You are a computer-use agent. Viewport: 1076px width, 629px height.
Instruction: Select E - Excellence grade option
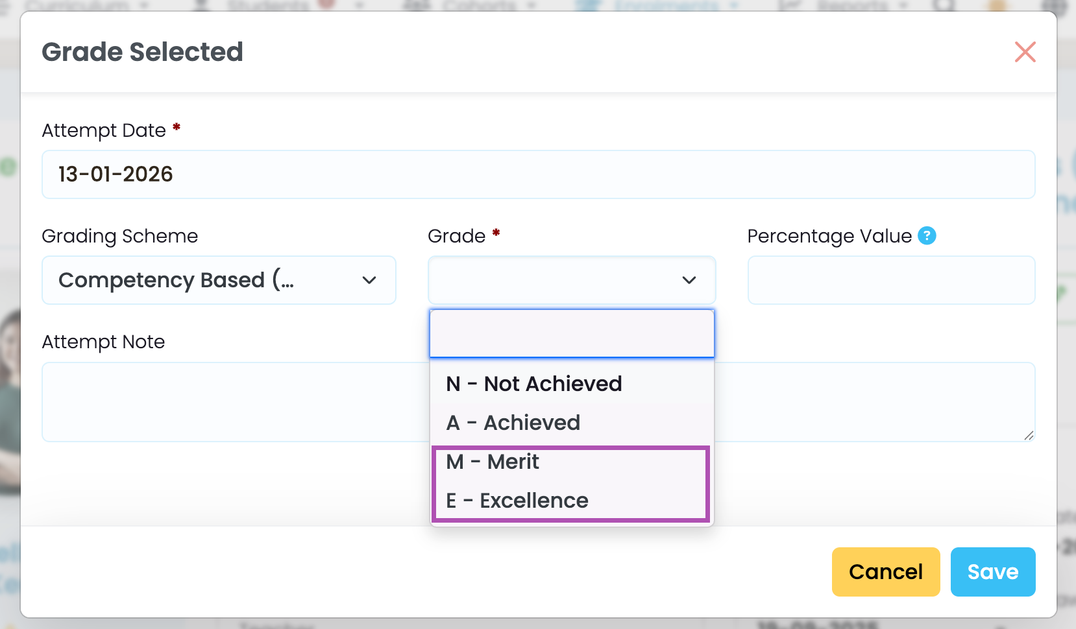(517, 501)
